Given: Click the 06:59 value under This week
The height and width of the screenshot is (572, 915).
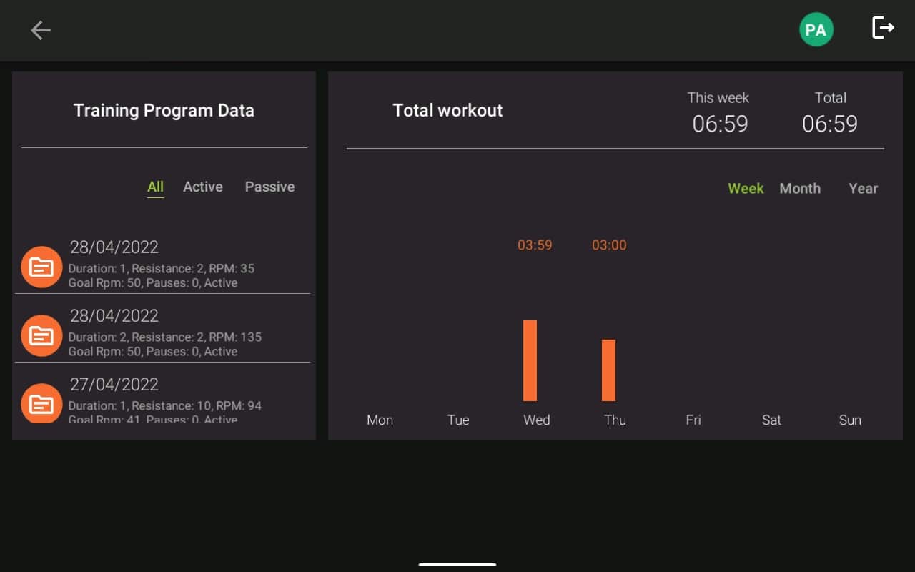Looking at the screenshot, I should (x=720, y=124).
